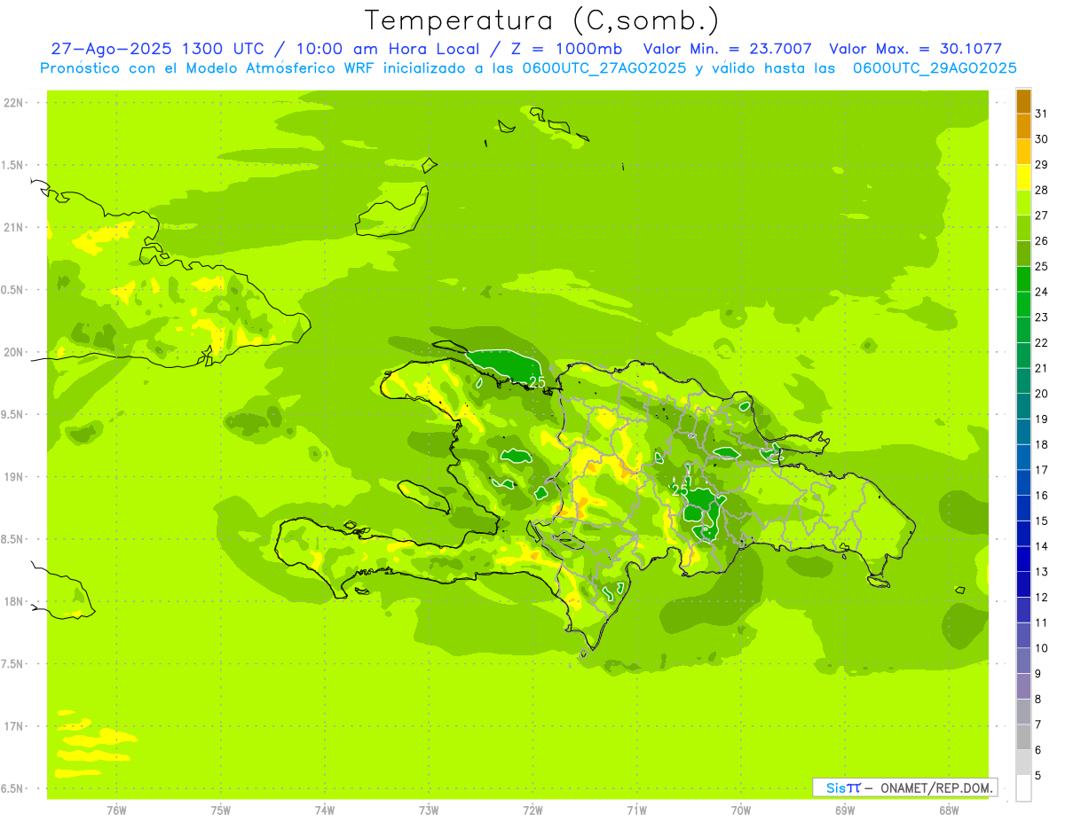Image resolution: width=1065 pixels, height=822 pixels.
Task: Click the legend swatch between 29 and 30
Action: pos(1023,152)
